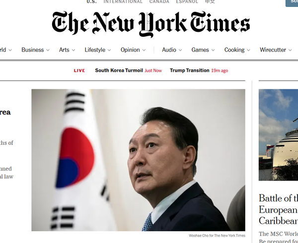Screen dimensions: 298x243
Task: Expand the Opinion section chevron
Action: [144, 50]
